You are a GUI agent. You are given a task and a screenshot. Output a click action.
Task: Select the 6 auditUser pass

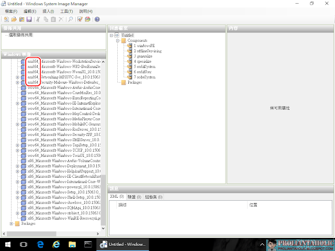pyautogui.click(x=143, y=72)
